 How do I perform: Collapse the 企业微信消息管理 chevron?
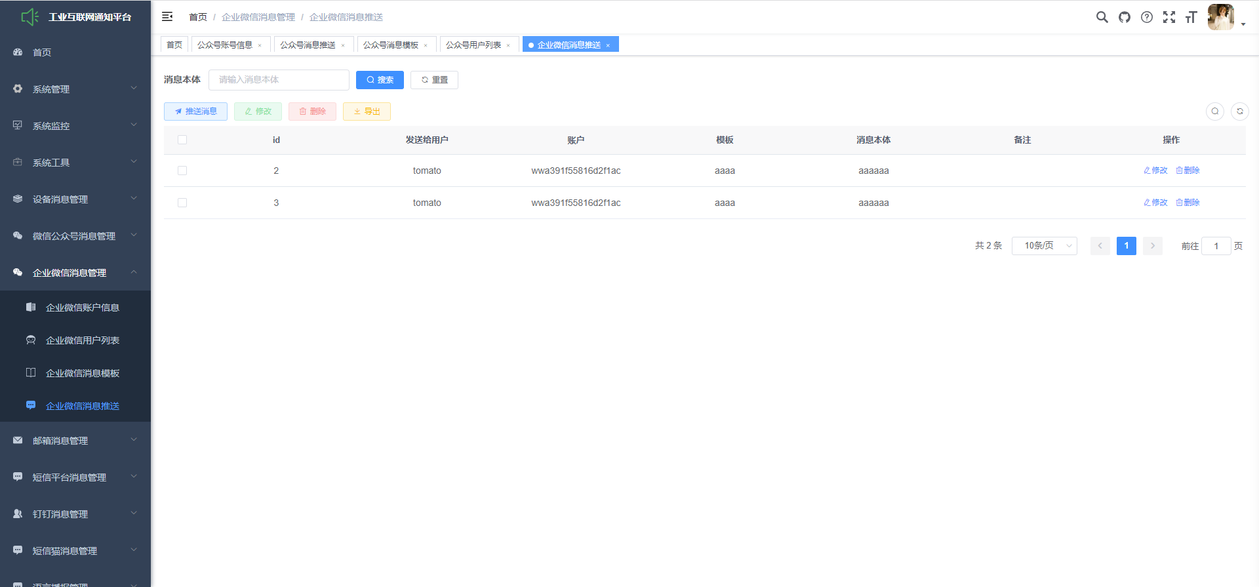[x=134, y=272]
